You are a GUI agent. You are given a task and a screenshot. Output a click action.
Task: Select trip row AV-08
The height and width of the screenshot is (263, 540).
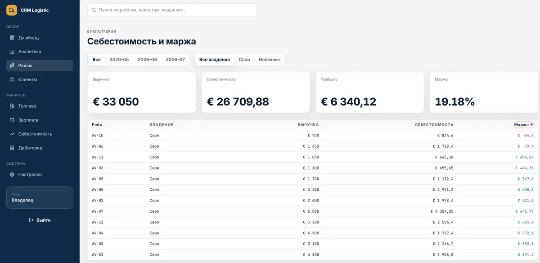313,244
